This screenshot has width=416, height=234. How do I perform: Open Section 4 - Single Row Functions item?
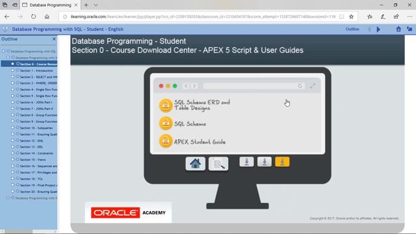point(38,90)
